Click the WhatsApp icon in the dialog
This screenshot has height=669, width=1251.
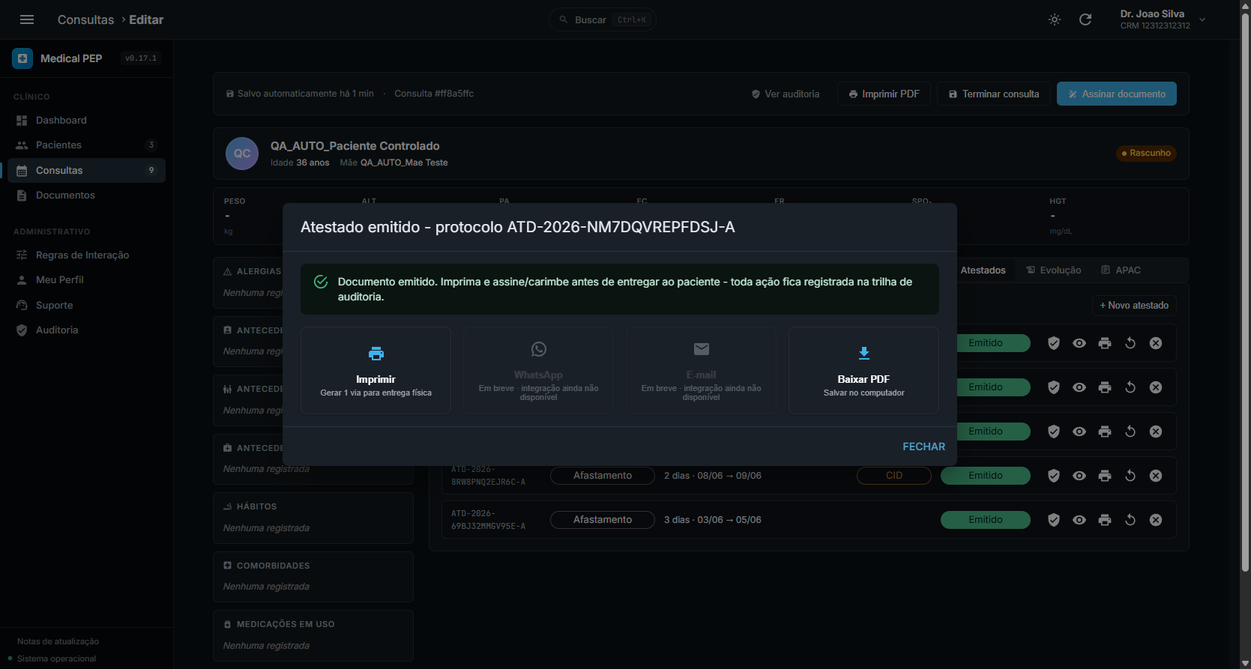(538, 349)
